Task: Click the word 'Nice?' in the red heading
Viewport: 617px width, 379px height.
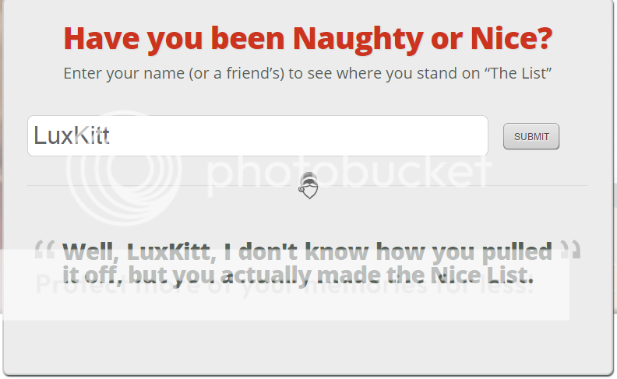Action: [x=512, y=39]
